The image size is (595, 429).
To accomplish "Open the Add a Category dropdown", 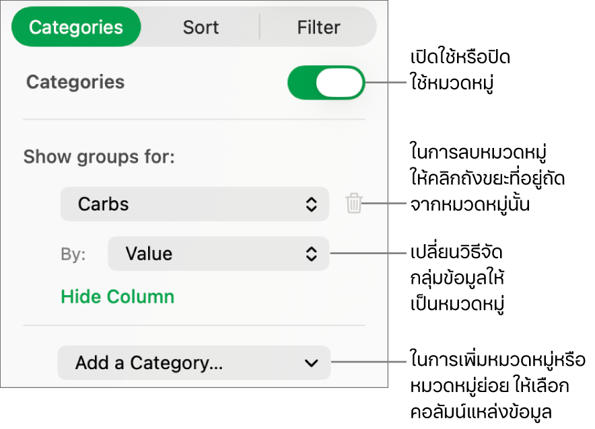I will coord(194,363).
